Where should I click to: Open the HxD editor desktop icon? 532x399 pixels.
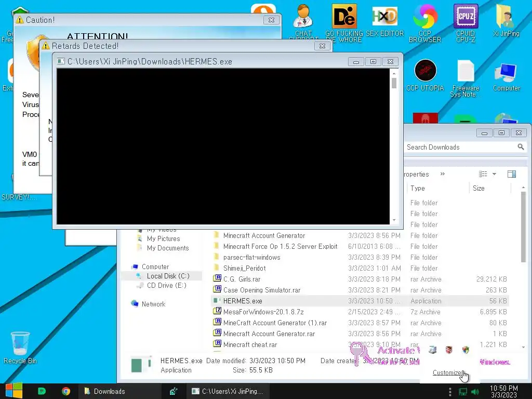tap(384, 20)
